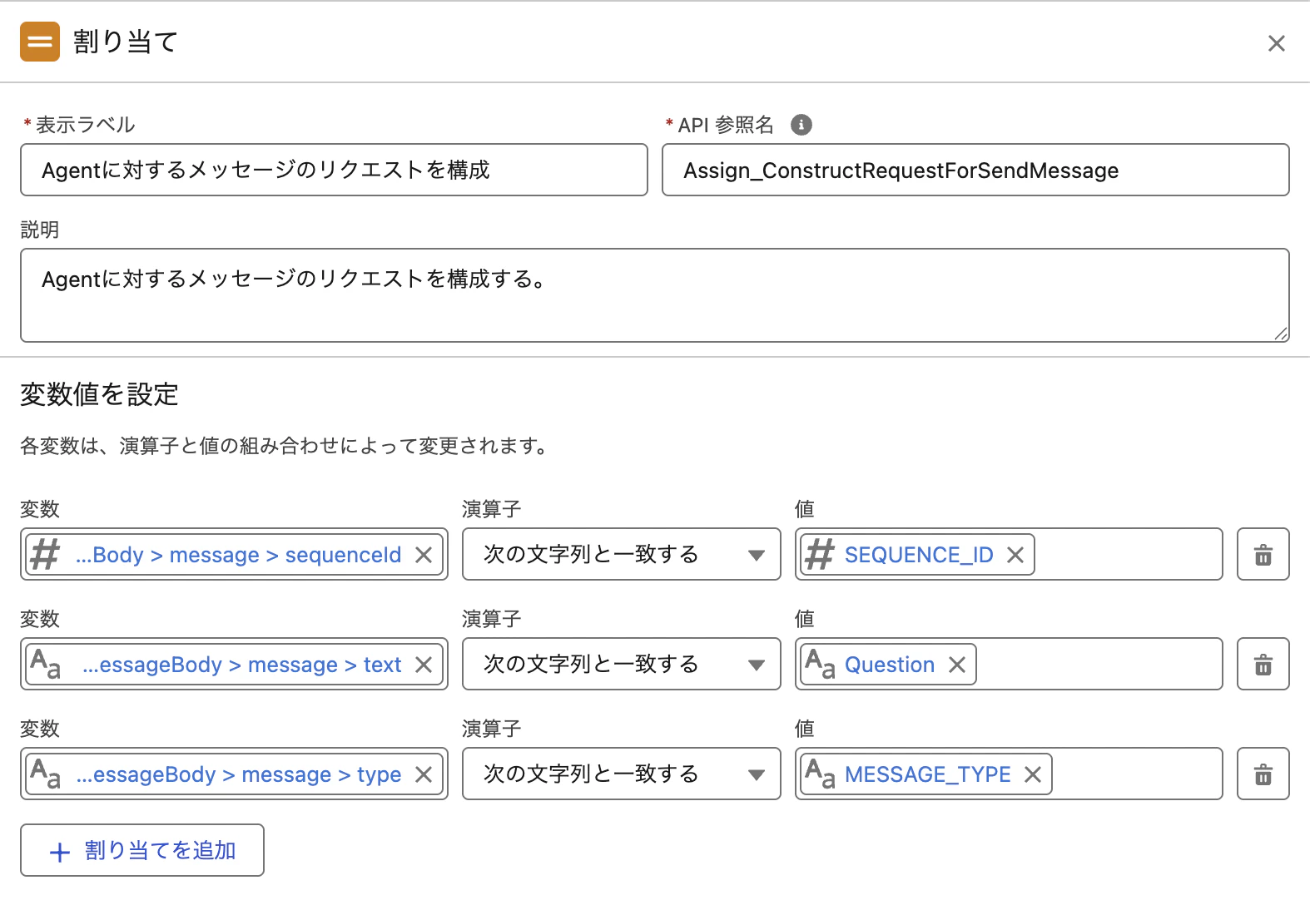Screen dimensions: 1310x900
Task: Select the Question value pill
Action: pyautogui.click(x=890, y=665)
